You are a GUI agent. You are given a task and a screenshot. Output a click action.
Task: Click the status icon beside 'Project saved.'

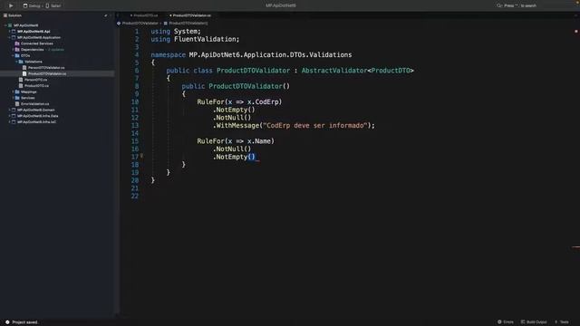7,322
